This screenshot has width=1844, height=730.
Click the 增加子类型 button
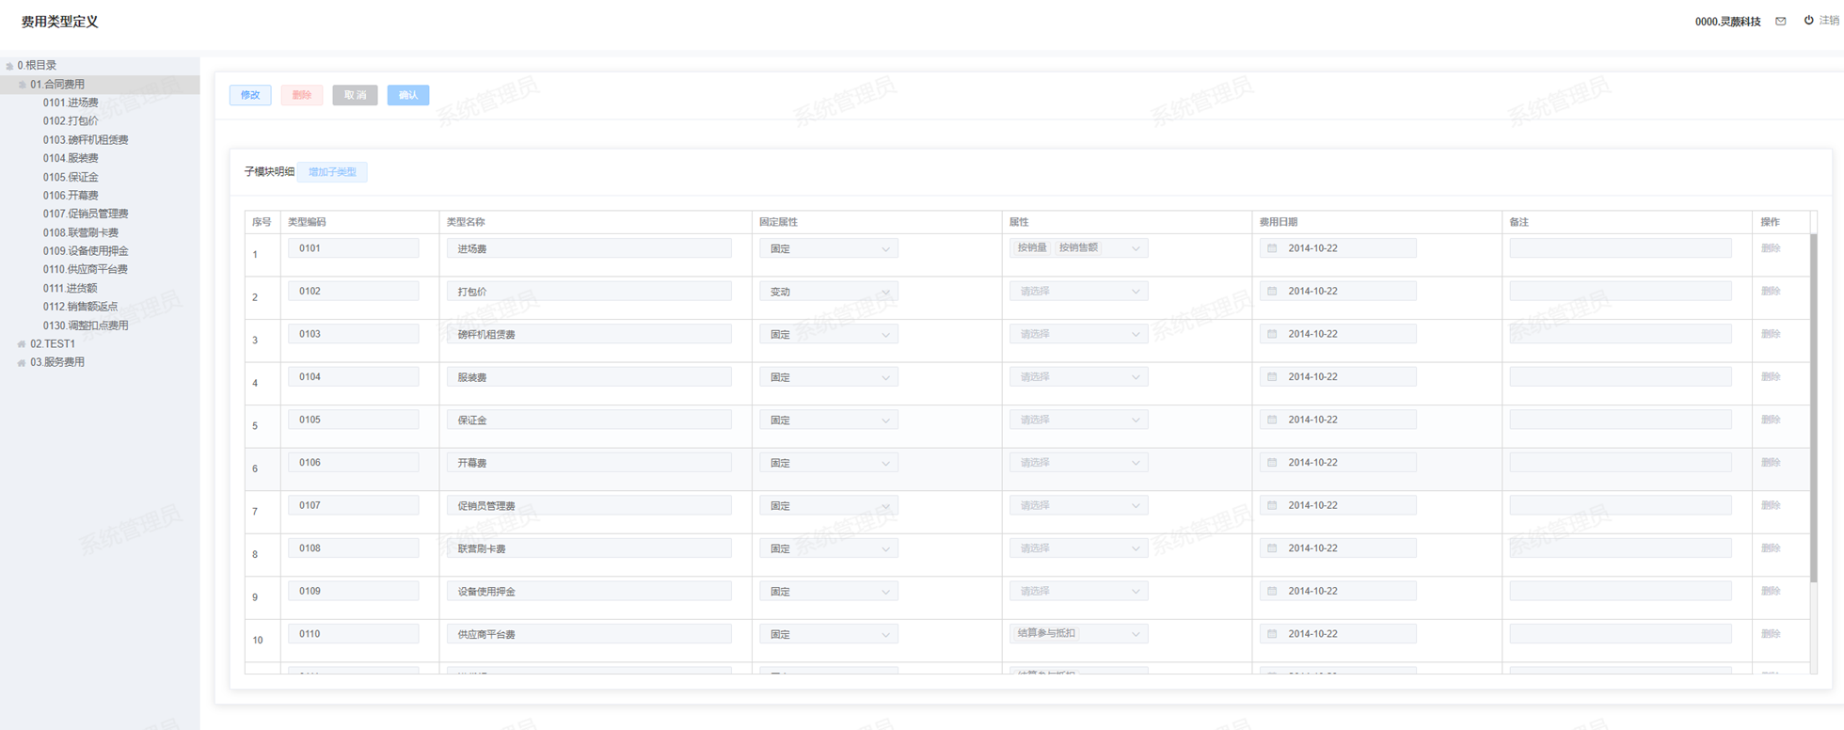[x=332, y=172]
